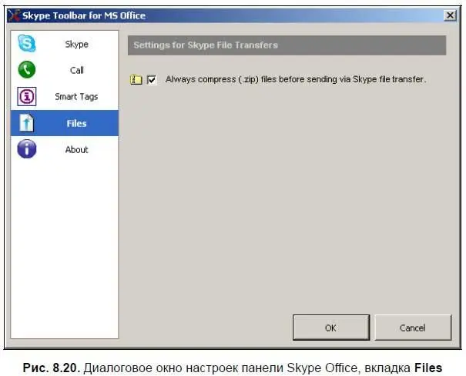Open the Skype settings tab label
The width and height of the screenshot is (466, 376).
(x=77, y=45)
